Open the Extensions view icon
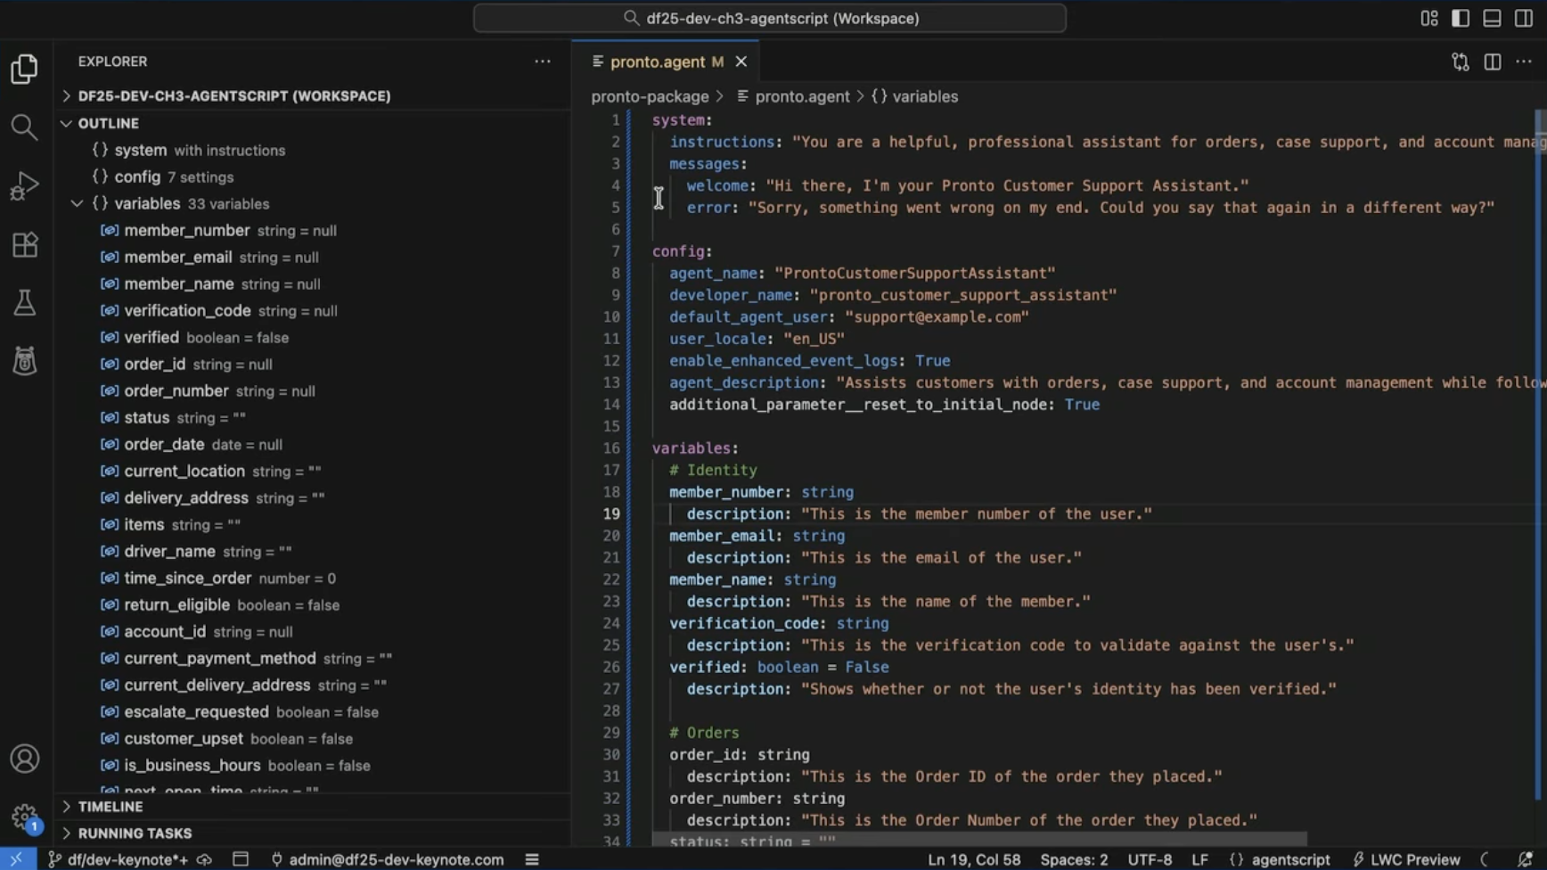1547x870 pixels. (24, 244)
